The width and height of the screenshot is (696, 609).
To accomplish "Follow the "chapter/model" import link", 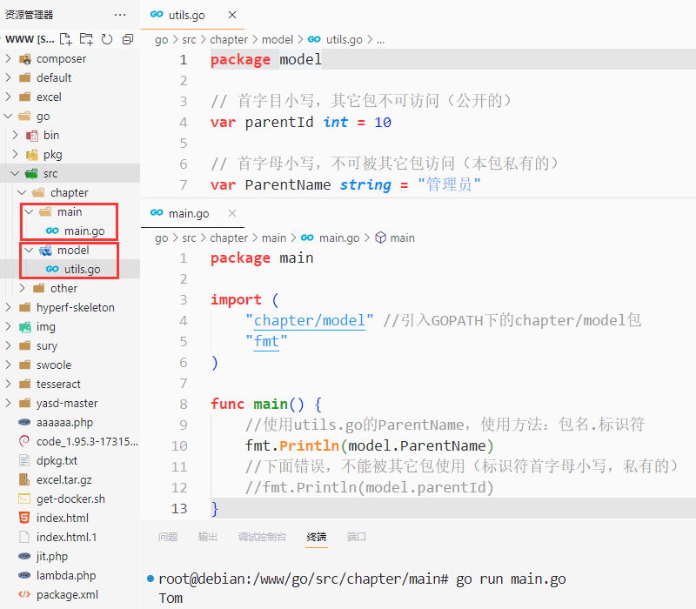I will pos(310,320).
